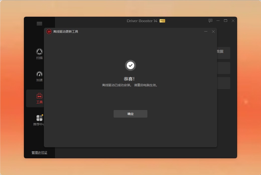
Task: Open the 加速 boost section
Action: [39, 76]
